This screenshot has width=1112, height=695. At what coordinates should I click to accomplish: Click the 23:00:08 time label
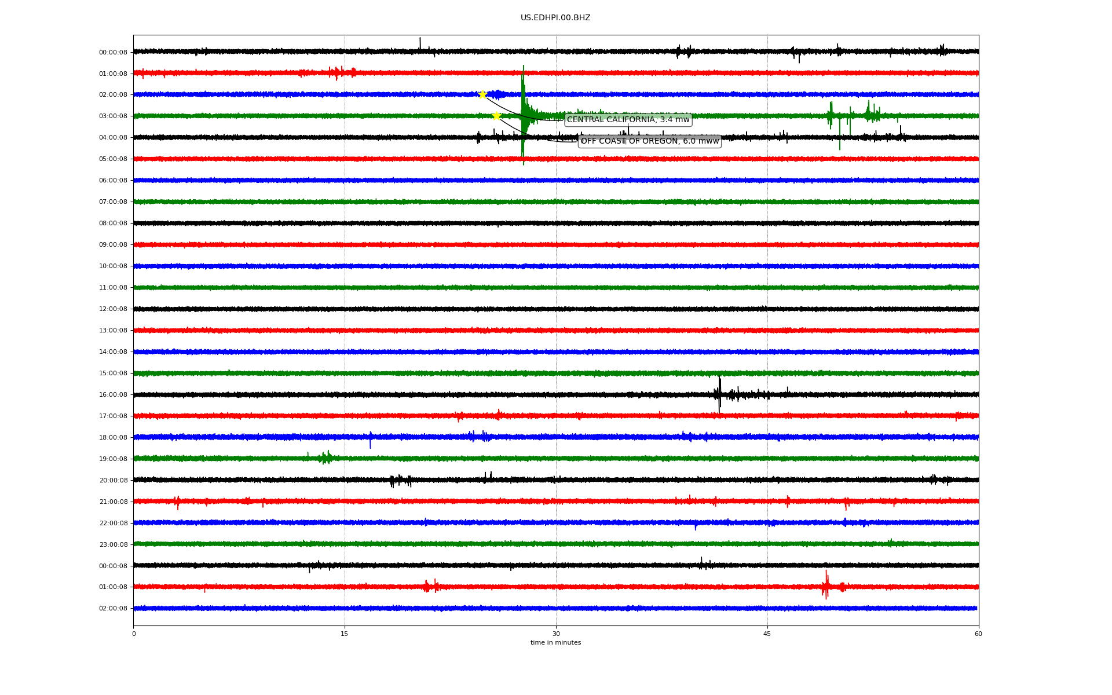[x=113, y=544]
